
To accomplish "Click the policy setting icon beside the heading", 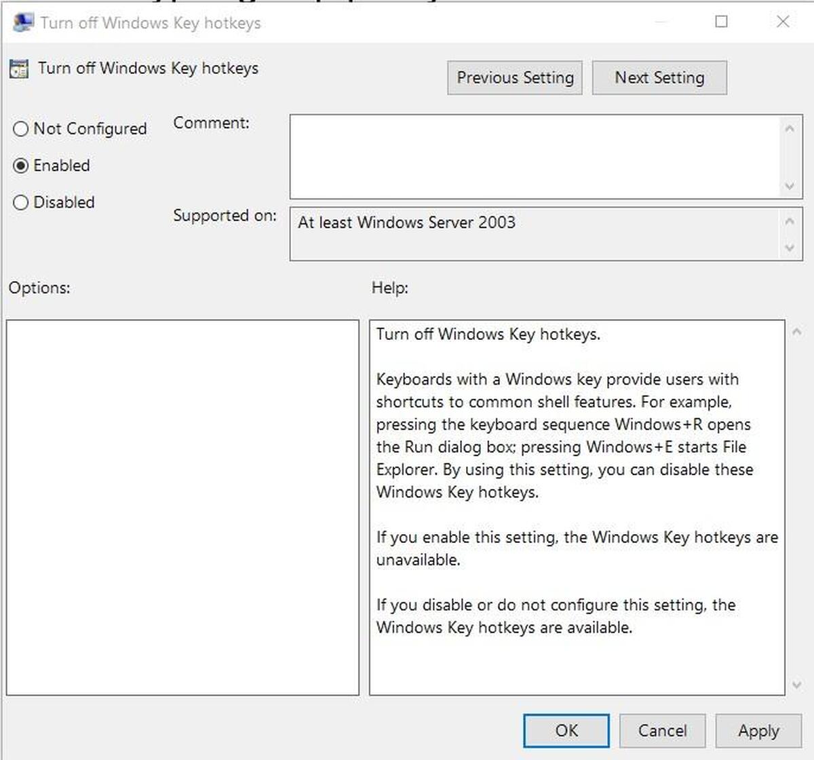I will coord(19,69).
